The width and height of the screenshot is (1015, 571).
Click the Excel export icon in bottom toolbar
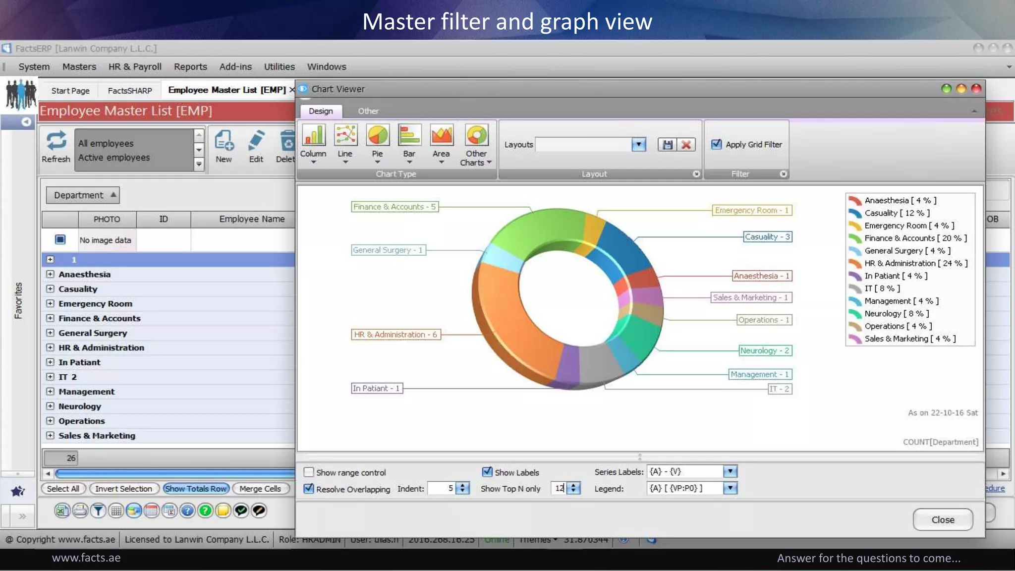[x=62, y=511]
